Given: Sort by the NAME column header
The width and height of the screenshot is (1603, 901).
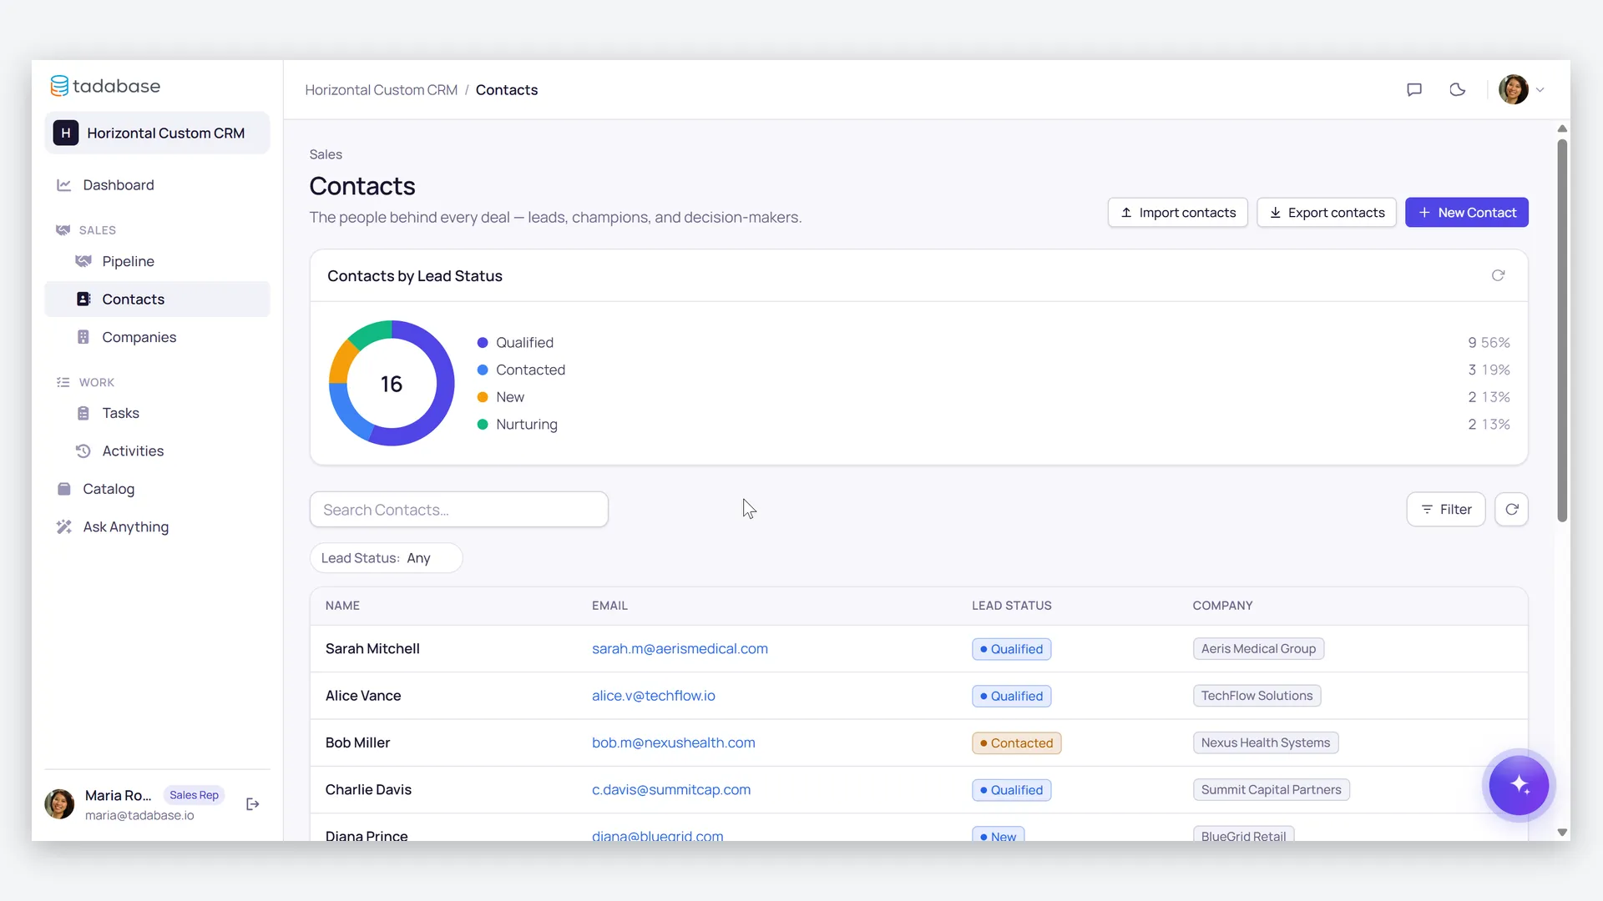Looking at the screenshot, I should [x=342, y=606].
